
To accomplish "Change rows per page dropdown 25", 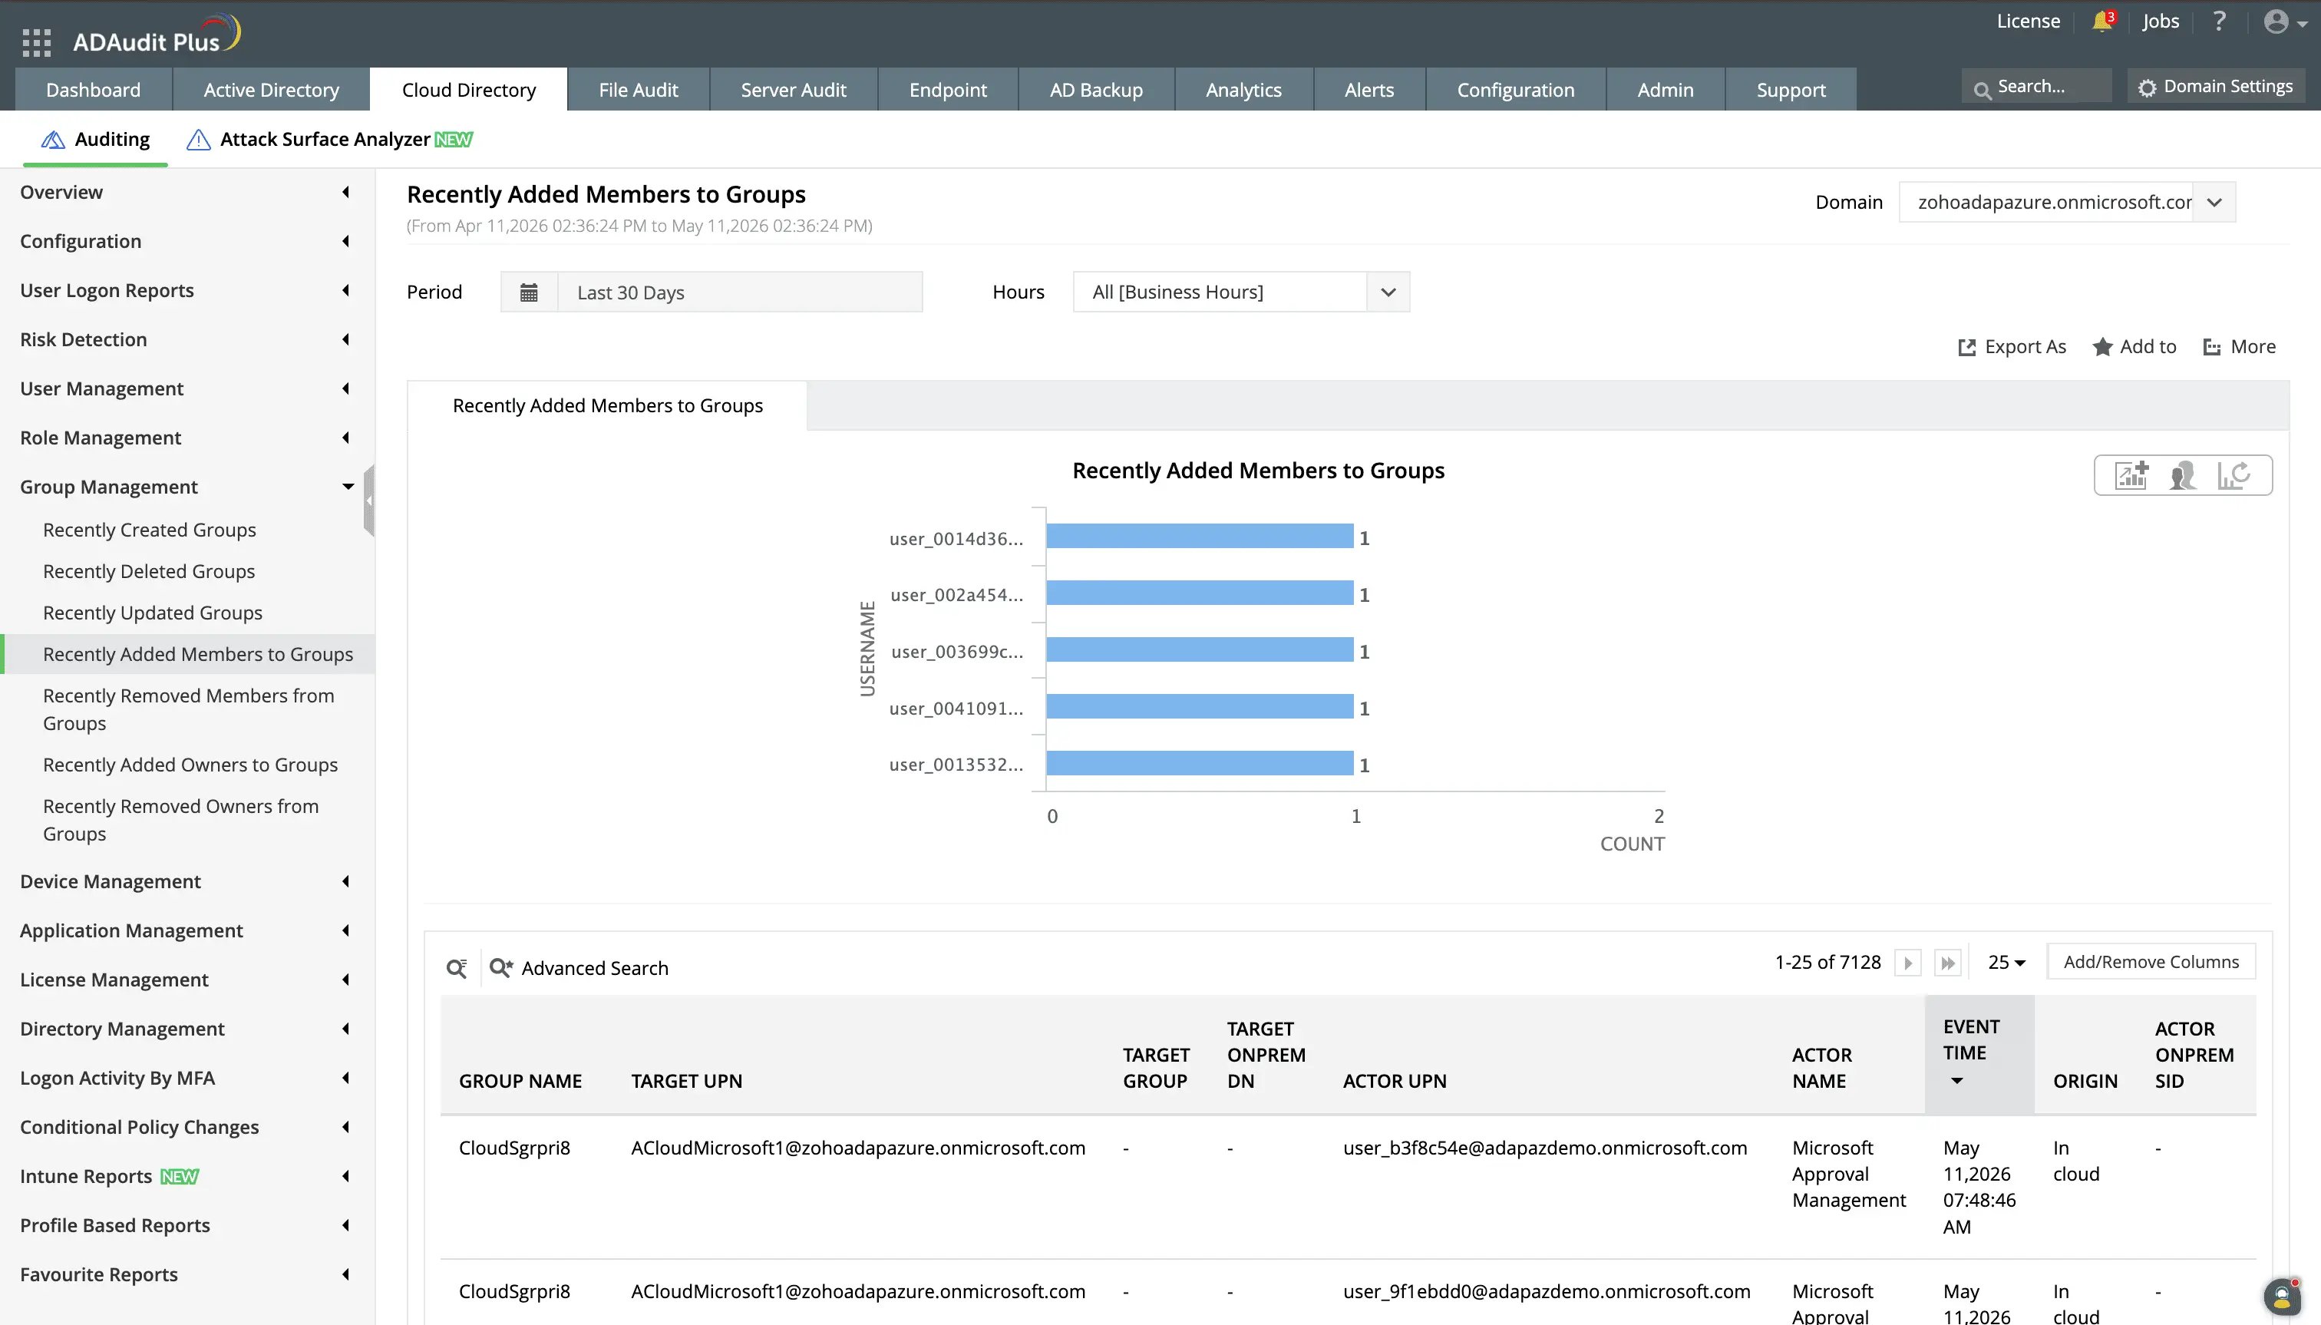I will (2006, 963).
